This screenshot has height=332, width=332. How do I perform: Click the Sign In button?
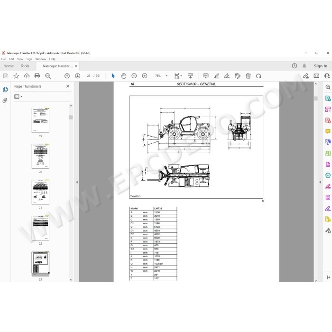(320, 66)
